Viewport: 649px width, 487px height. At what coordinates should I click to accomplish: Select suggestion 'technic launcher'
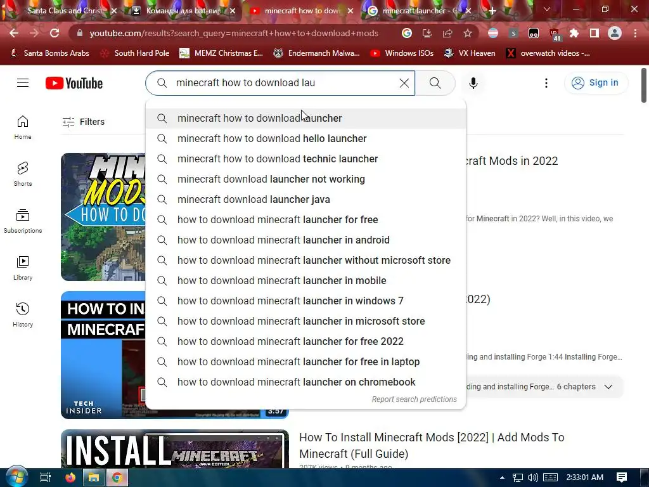pyautogui.click(x=305, y=159)
